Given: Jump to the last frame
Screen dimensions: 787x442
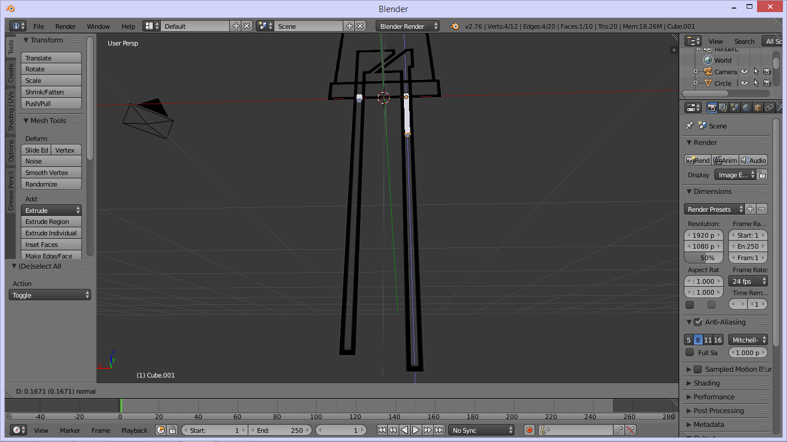Looking at the screenshot, I should [439, 430].
